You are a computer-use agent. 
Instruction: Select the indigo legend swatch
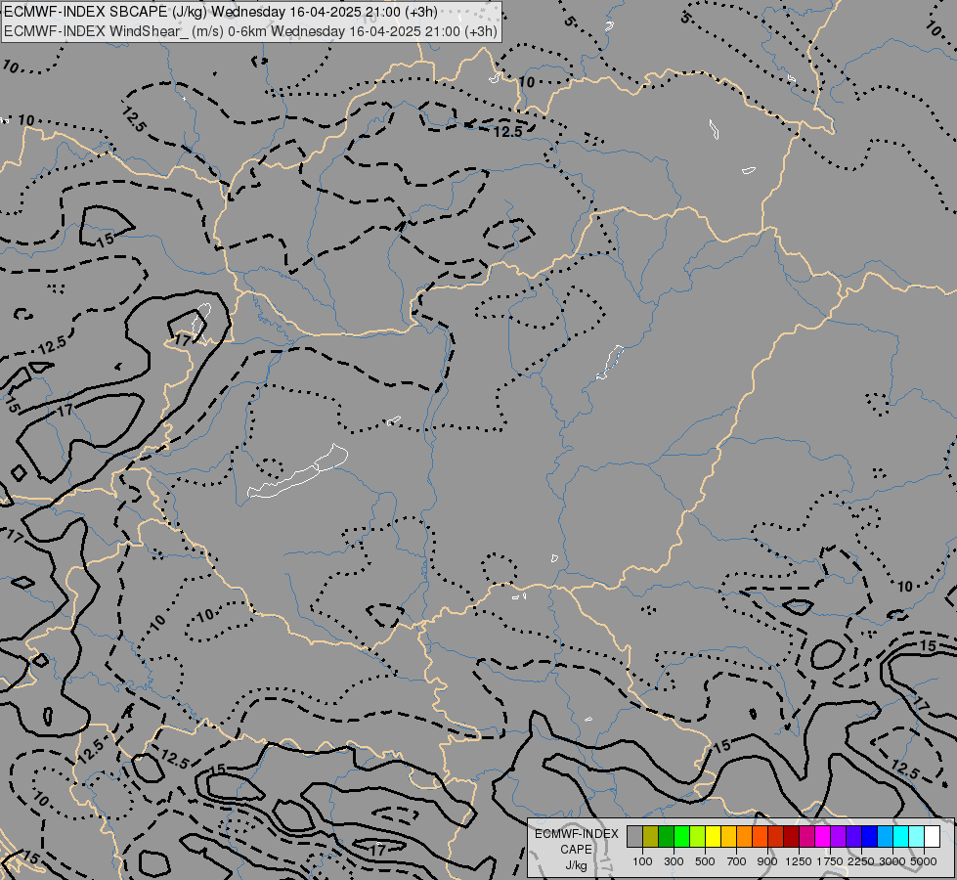(x=853, y=836)
